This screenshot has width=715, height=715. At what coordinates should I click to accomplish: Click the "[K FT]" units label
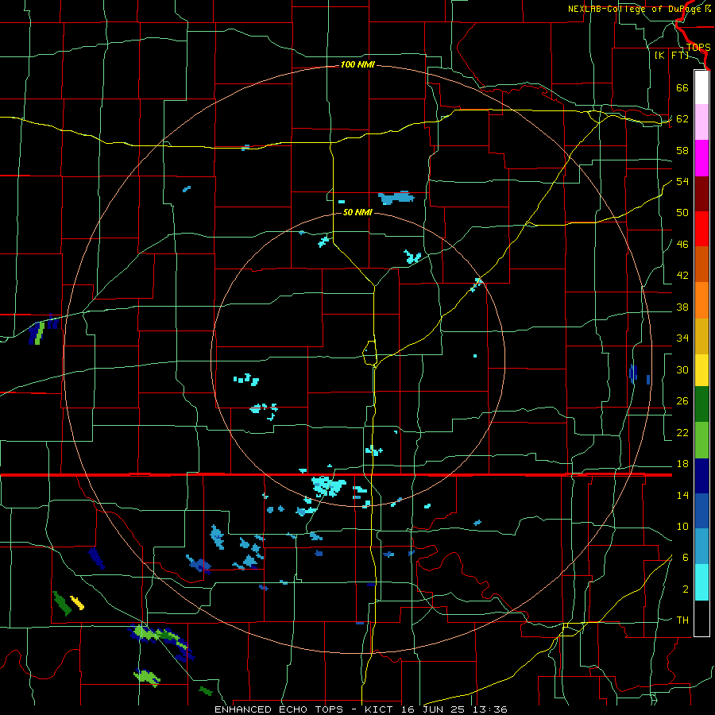tap(671, 55)
